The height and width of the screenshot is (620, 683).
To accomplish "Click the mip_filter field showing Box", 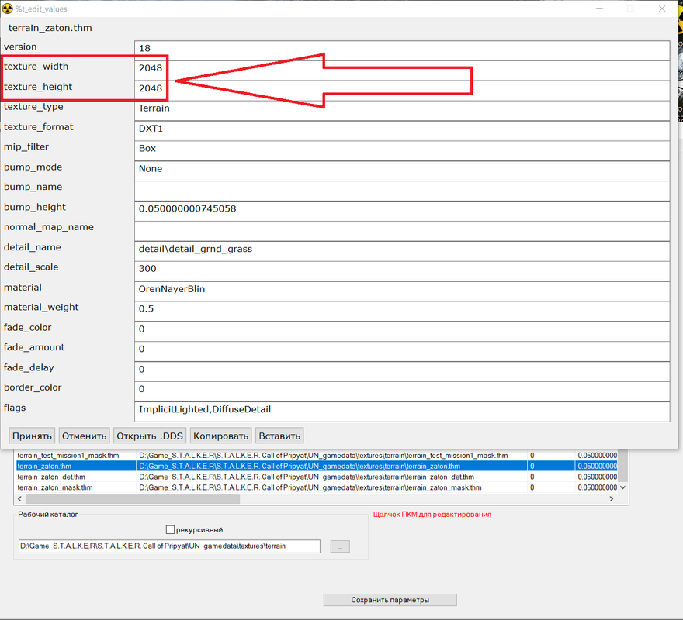I will click(x=402, y=151).
